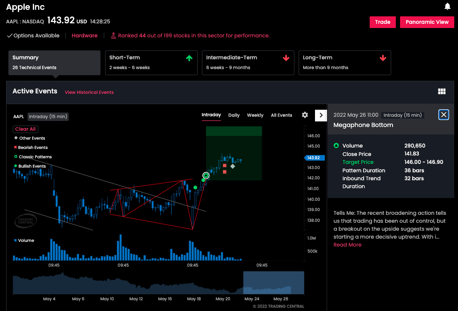Click the Apple Inc heading

(x=25, y=7)
